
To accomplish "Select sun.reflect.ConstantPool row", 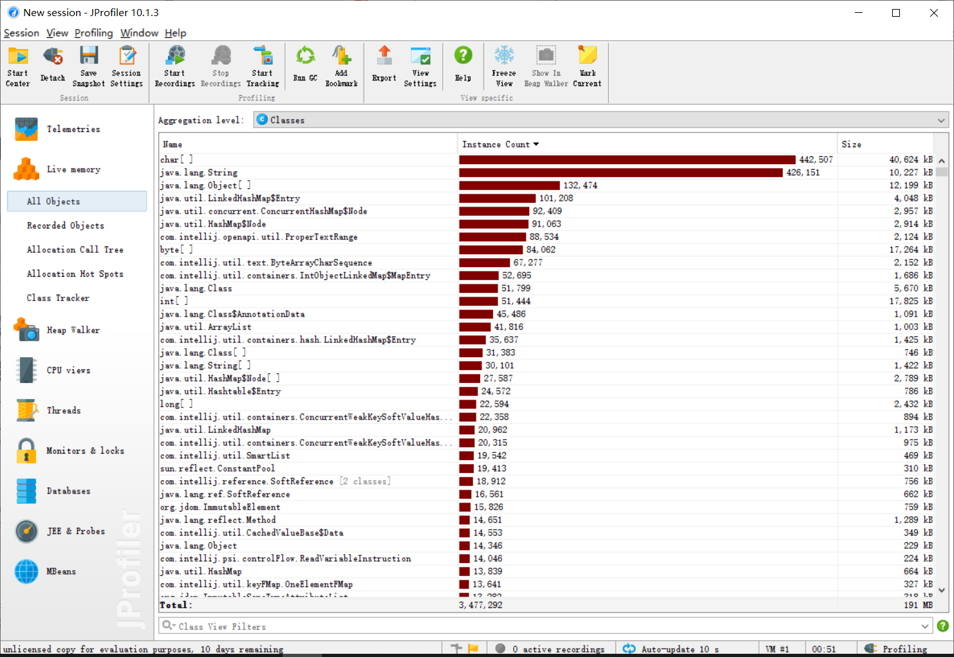I will click(x=547, y=468).
